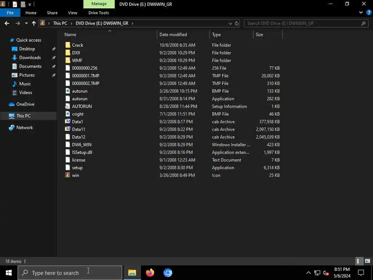
Task: Open the notification center
Action: tap(361, 273)
